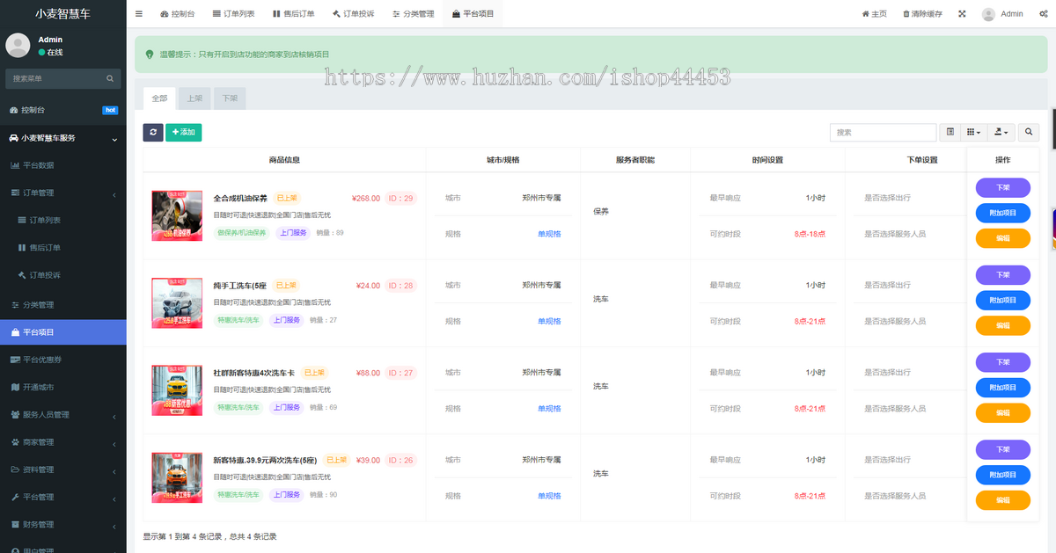Viewport: 1056px width, 553px height.
Task: Click the green 添加 button
Action: (183, 132)
